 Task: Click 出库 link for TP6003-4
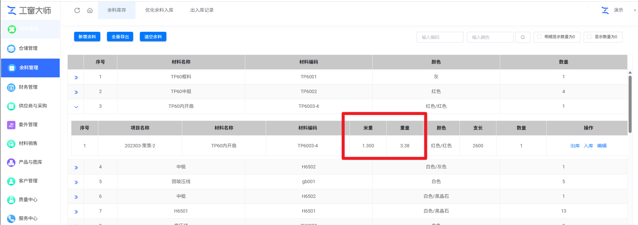click(x=575, y=146)
